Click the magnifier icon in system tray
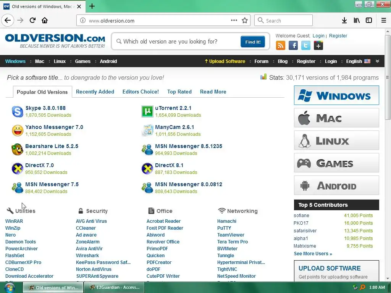 [x=363, y=287]
